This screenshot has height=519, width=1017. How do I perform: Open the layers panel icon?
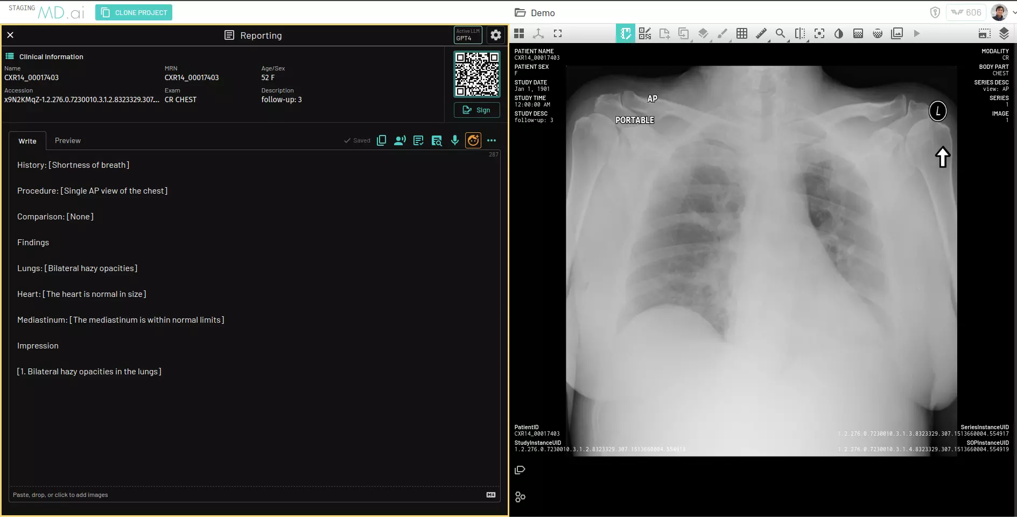[1003, 33]
